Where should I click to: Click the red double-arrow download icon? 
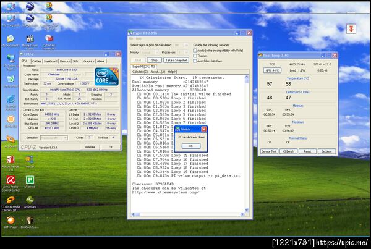[x=351, y=28]
